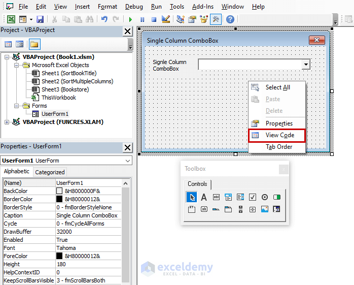Image resolution: width=354 pixels, height=285 pixels.
Task: Select UserForm1 in the project tree
Action: click(55, 114)
